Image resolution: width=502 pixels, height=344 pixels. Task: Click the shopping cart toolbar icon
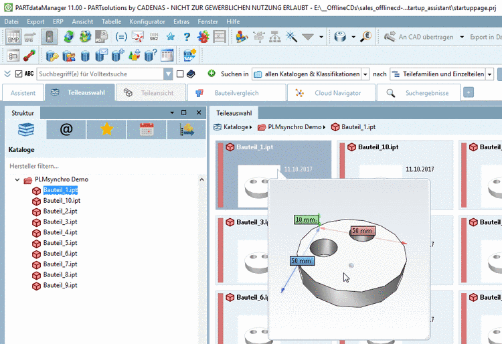point(29,37)
